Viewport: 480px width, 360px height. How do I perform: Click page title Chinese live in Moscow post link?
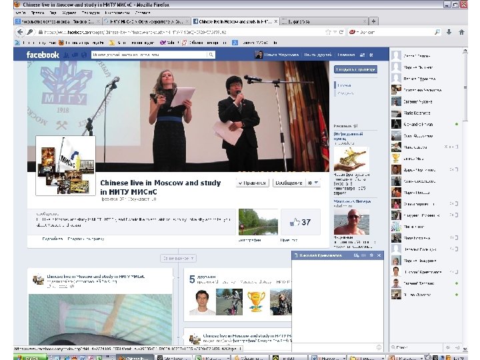click(x=96, y=277)
